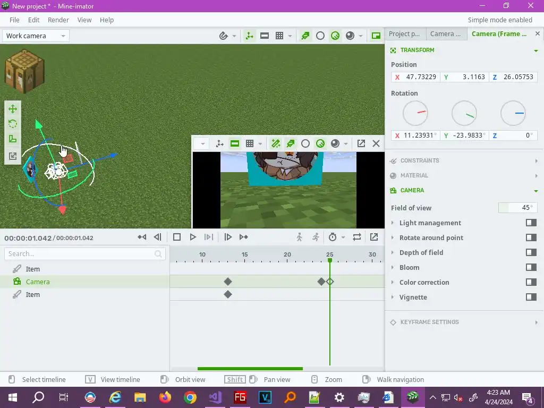
Task: Toggle aspect ratio bars icon in main toolbar
Action: pyautogui.click(x=265, y=36)
